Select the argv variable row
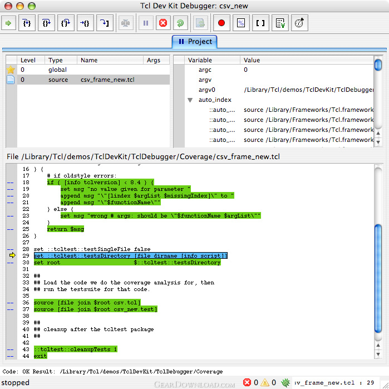This screenshot has width=389, height=389. coord(279,80)
